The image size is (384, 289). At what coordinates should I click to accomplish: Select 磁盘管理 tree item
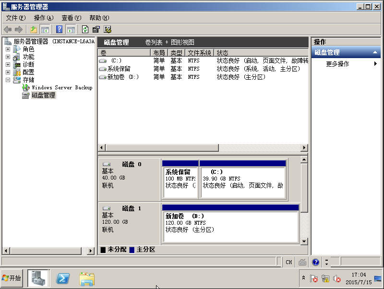click(x=43, y=95)
